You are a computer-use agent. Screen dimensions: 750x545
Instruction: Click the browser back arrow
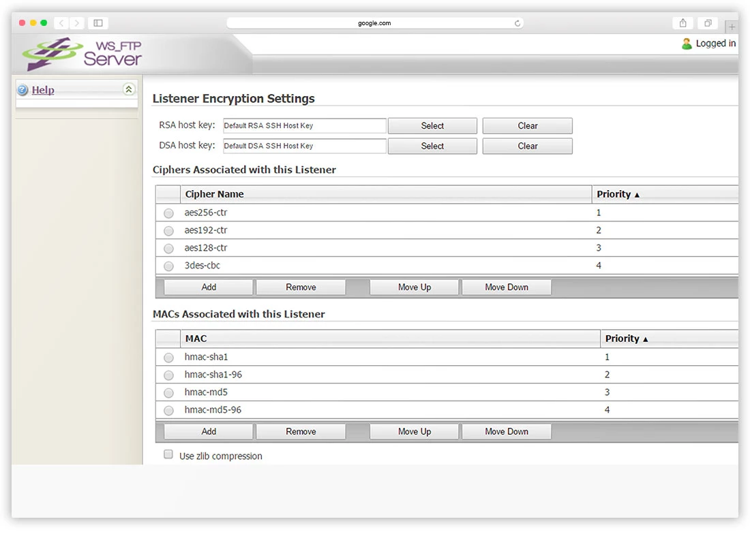tap(61, 23)
